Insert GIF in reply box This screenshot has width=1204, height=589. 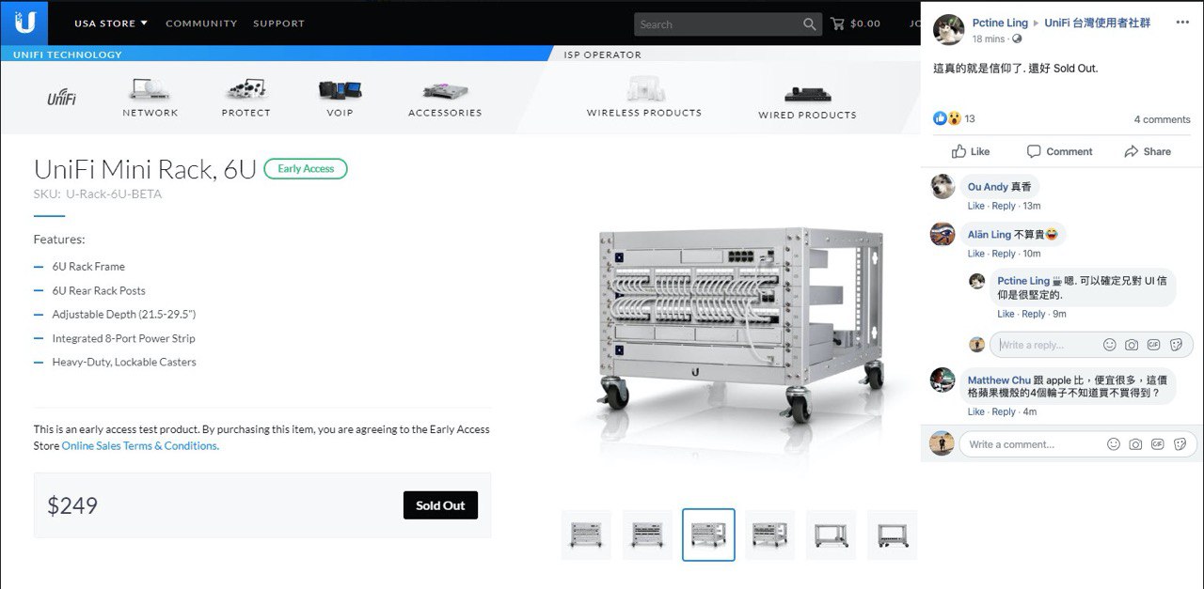point(1153,345)
